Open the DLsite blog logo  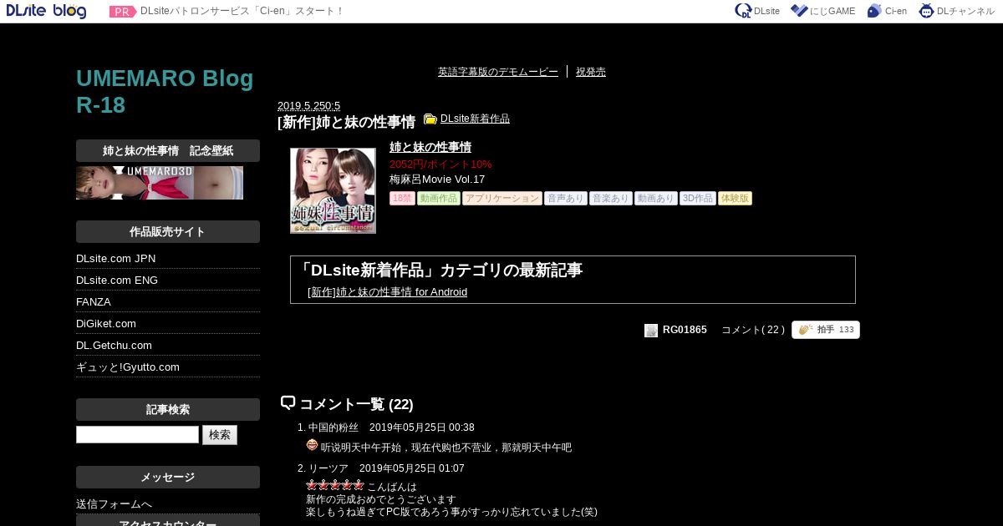(x=46, y=11)
